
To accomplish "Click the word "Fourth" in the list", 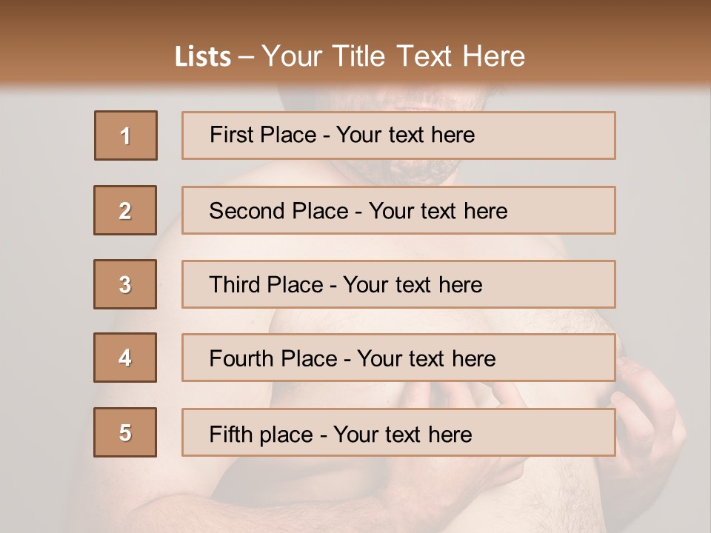I will [x=240, y=359].
